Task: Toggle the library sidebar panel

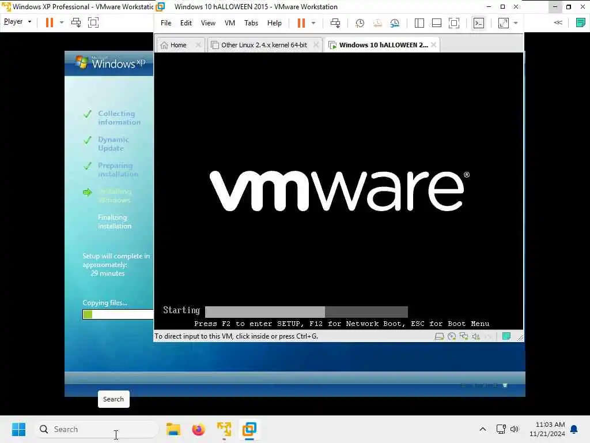Action: coord(419,23)
